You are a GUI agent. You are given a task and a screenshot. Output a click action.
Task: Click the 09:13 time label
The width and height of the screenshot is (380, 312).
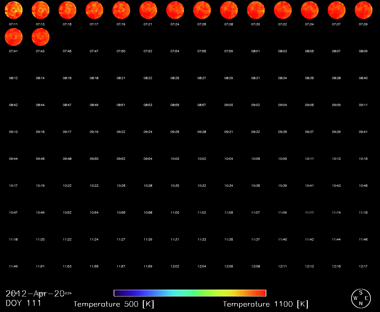click(x=13, y=132)
